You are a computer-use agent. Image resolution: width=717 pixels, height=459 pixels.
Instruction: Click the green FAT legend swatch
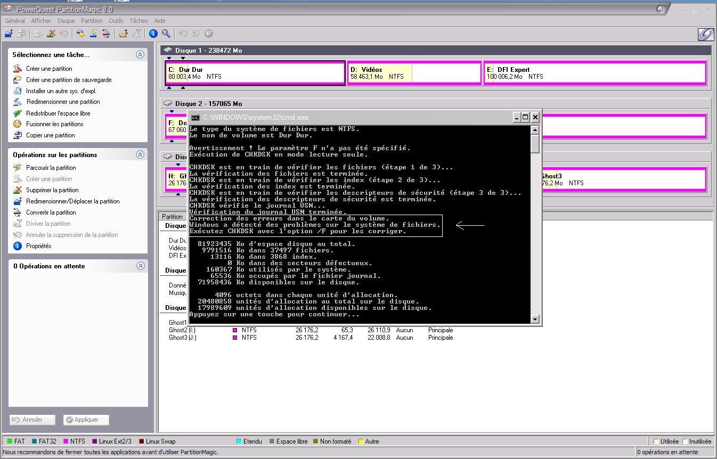(x=10, y=441)
